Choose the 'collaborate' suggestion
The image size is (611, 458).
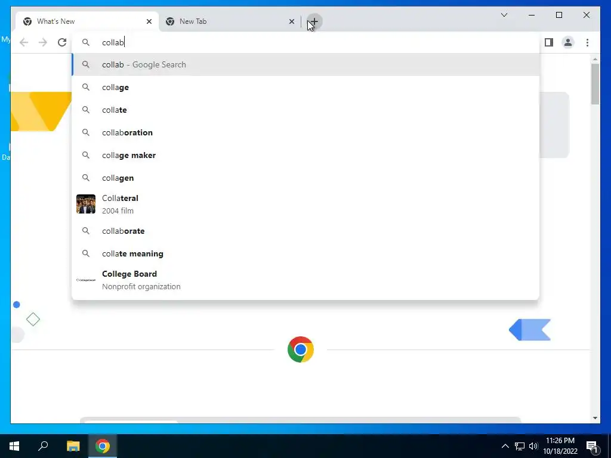point(305,231)
